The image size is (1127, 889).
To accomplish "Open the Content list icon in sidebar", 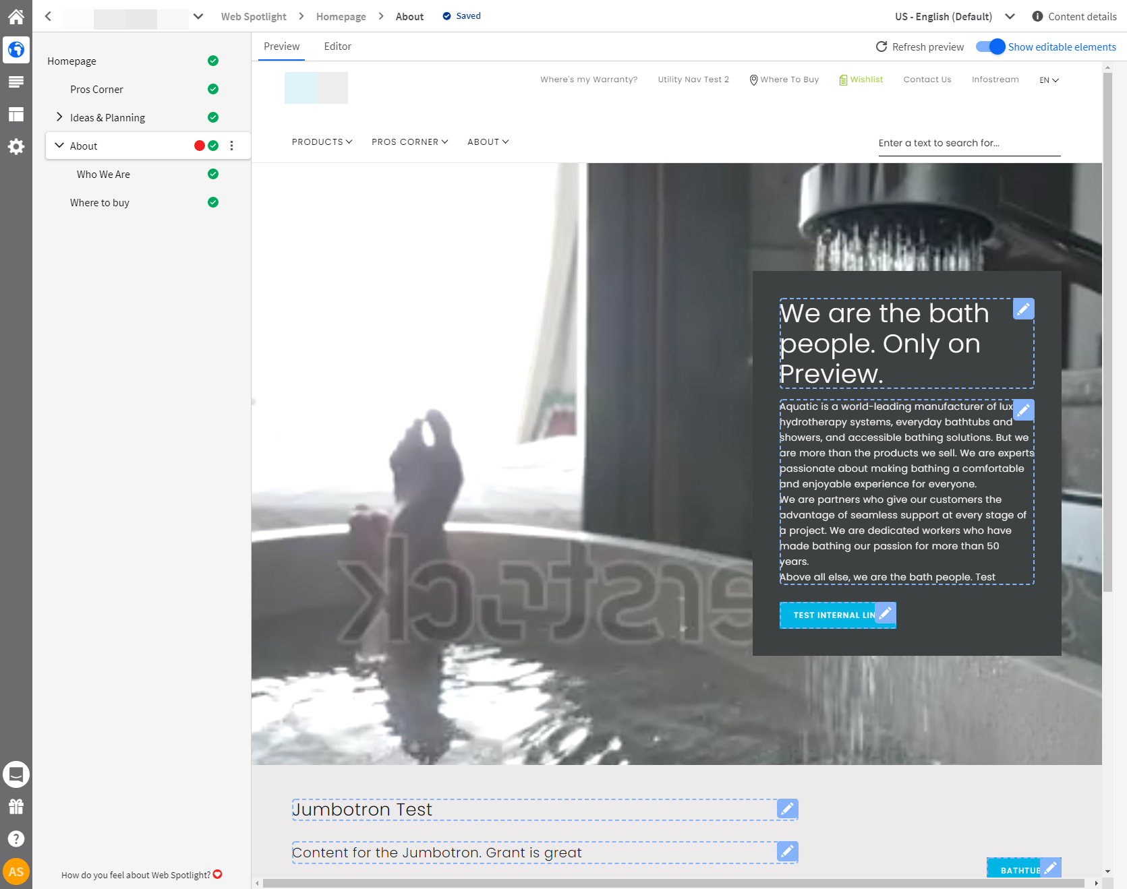I will (16, 81).
